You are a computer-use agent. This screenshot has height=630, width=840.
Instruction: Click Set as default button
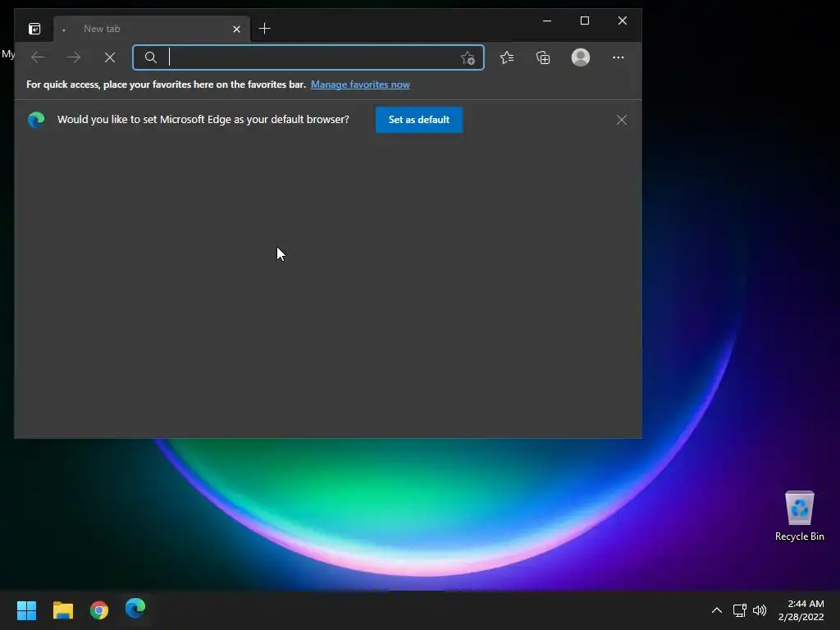click(x=419, y=120)
